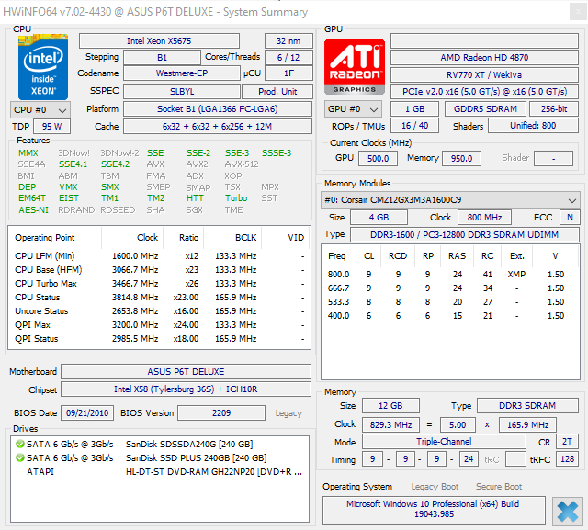Click the TDP 95 W value
Screen dimensions: 588x530
[51, 127]
